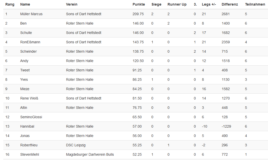Screen dimensions: 268x160
Task: Click Roter Stern Halle in Ben's row
Action: [80, 24]
